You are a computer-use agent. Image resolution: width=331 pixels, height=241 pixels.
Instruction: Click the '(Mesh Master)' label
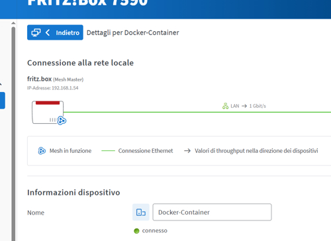[x=68, y=79]
